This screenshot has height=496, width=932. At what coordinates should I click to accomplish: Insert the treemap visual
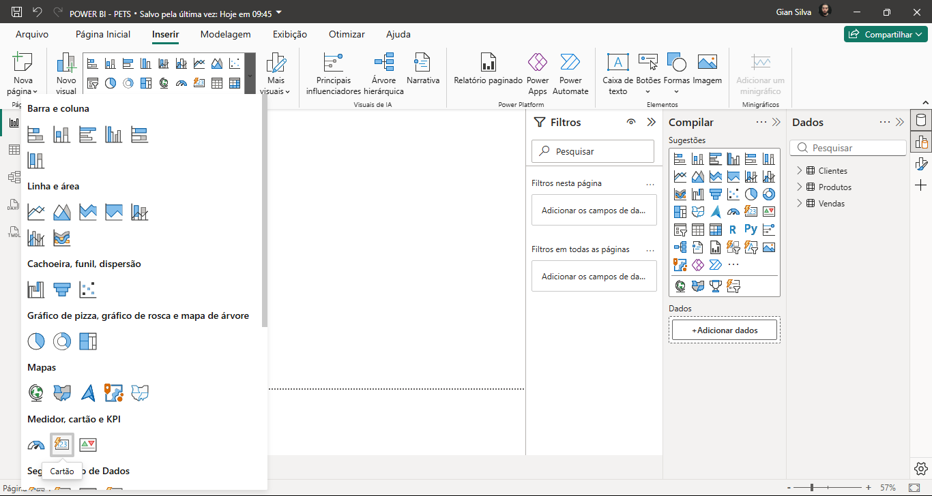coord(88,341)
